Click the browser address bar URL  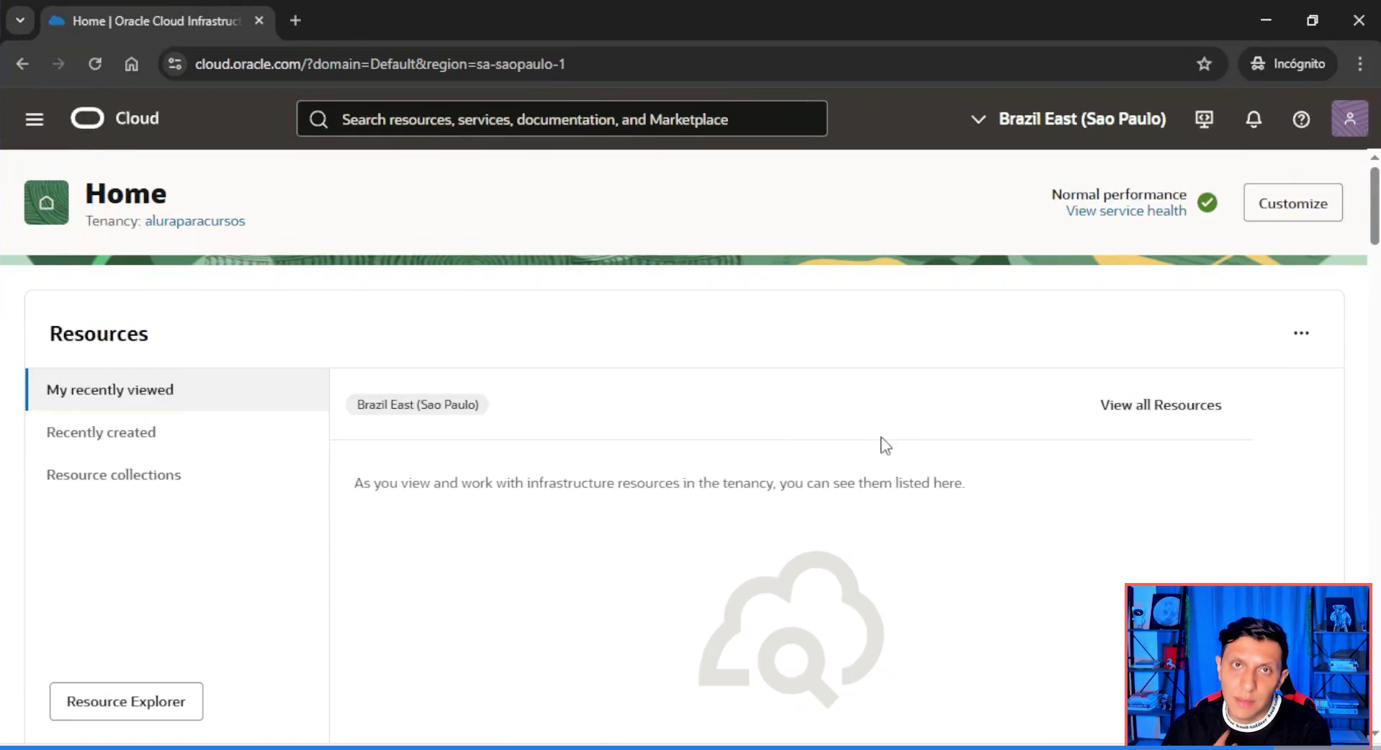click(x=379, y=64)
